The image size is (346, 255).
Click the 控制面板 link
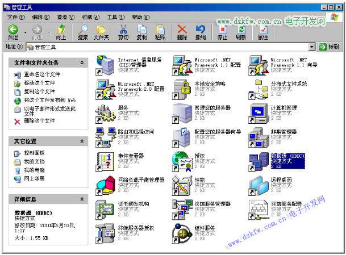click(34, 153)
